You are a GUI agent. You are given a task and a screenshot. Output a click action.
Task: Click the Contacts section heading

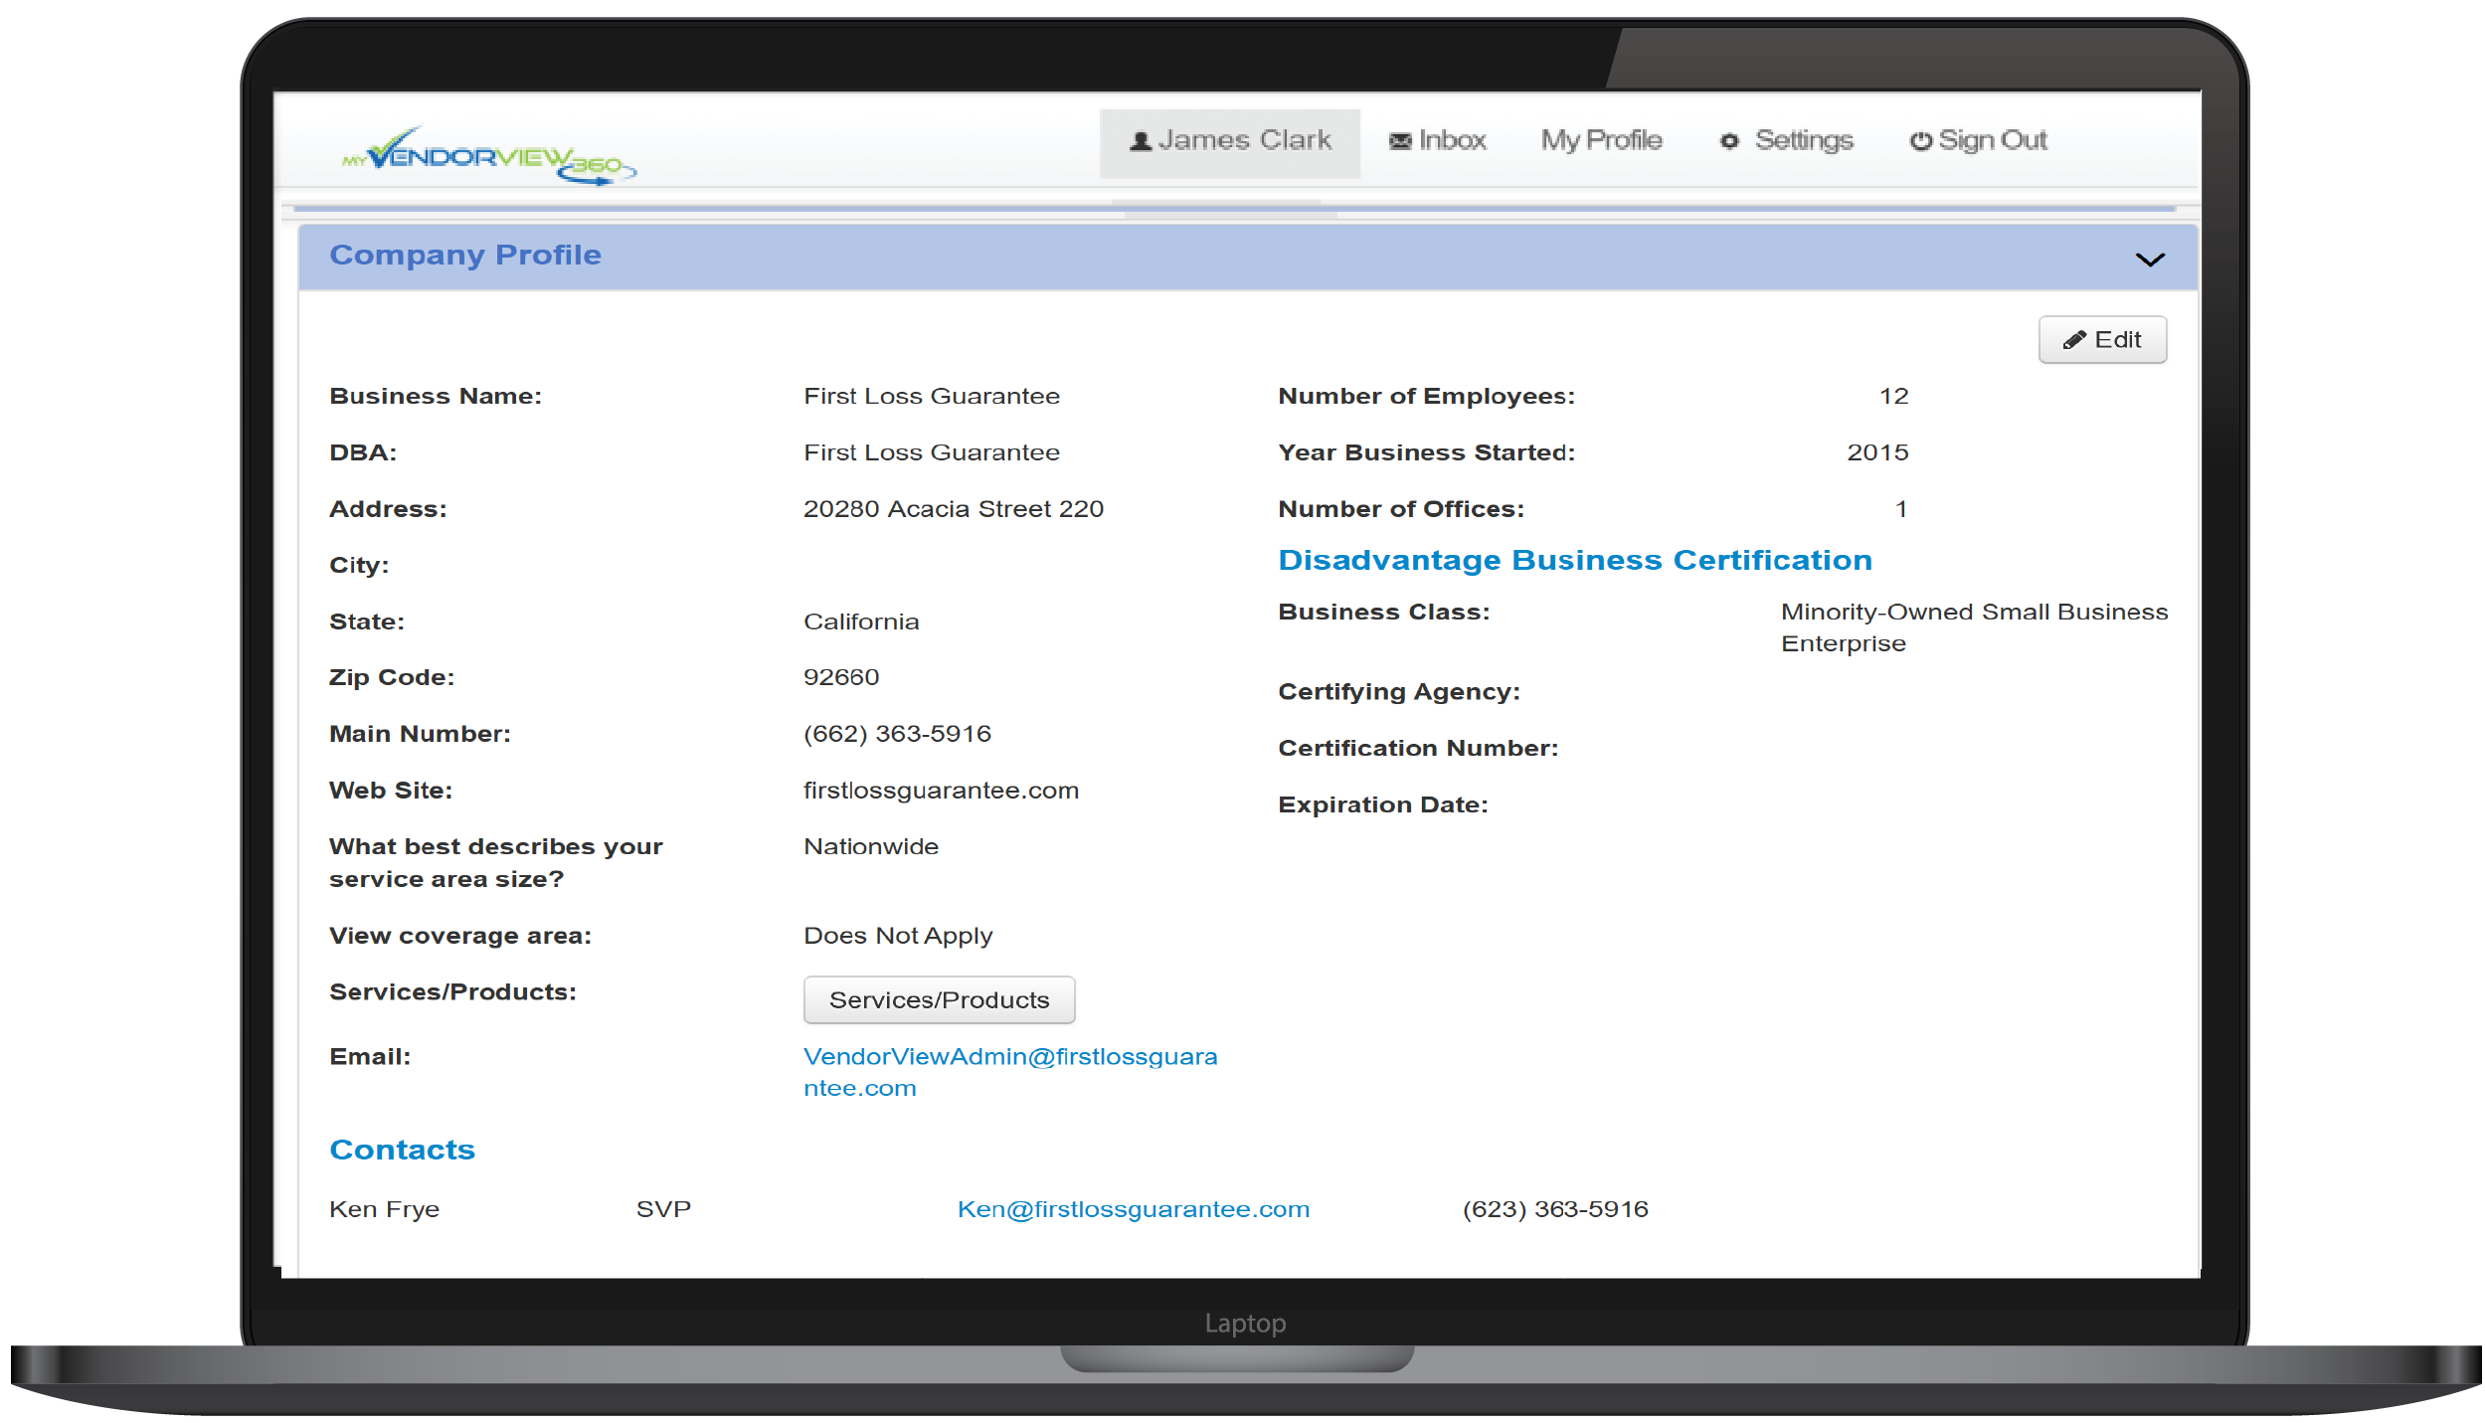coord(402,1150)
